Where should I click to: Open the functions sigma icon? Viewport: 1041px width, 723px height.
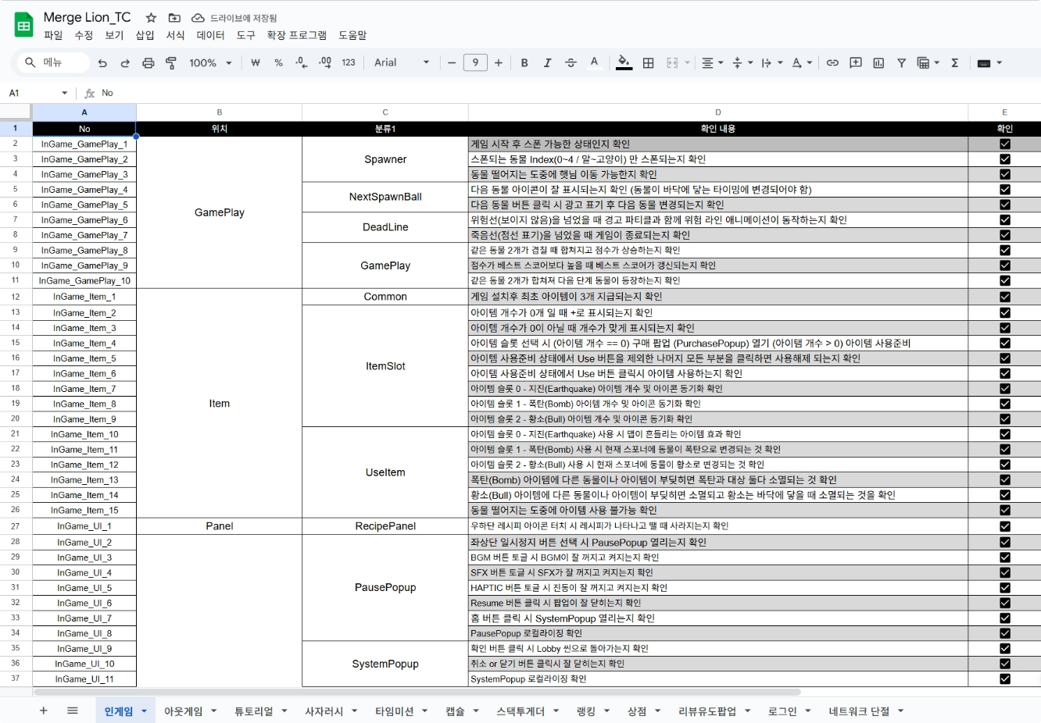pos(954,62)
